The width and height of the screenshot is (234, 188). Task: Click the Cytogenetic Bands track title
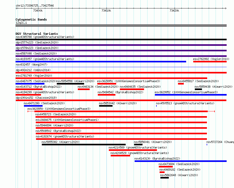coord(31,19)
